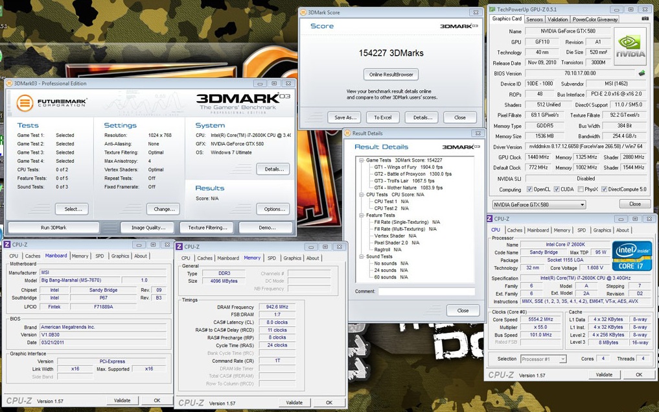Switch to the Sensors tab in GPU-Z
This screenshot has height=412, width=659.
point(534,19)
